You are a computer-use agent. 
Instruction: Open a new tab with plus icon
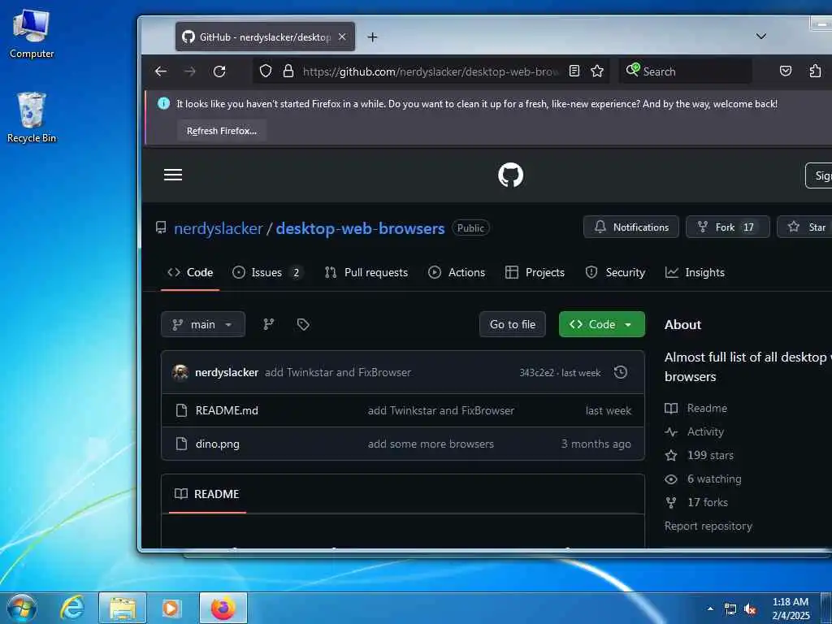tap(372, 37)
